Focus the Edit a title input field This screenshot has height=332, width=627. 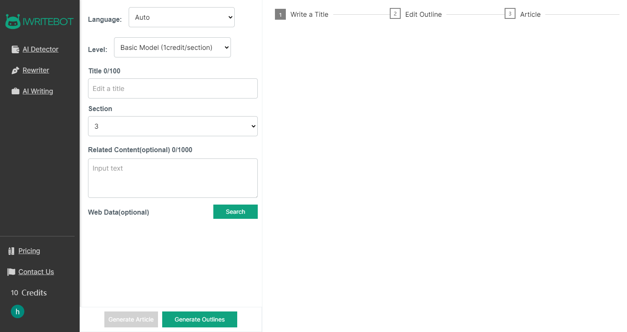click(173, 88)
